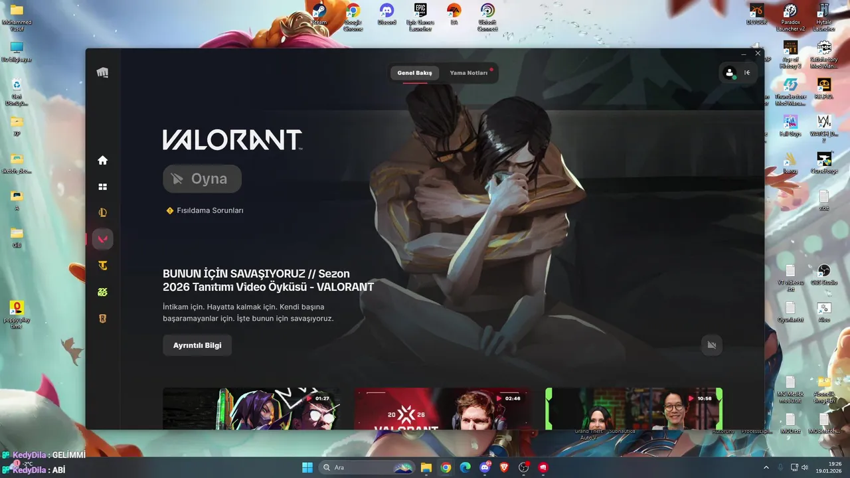
Task: Select the Muhammed Yusuf desktop folder
Action: pyautogui.click(x=17, y=17)
